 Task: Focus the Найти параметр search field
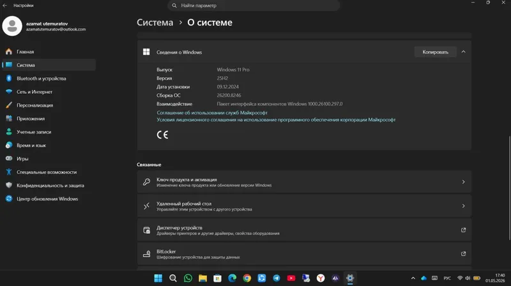click(x=254, y=5)
